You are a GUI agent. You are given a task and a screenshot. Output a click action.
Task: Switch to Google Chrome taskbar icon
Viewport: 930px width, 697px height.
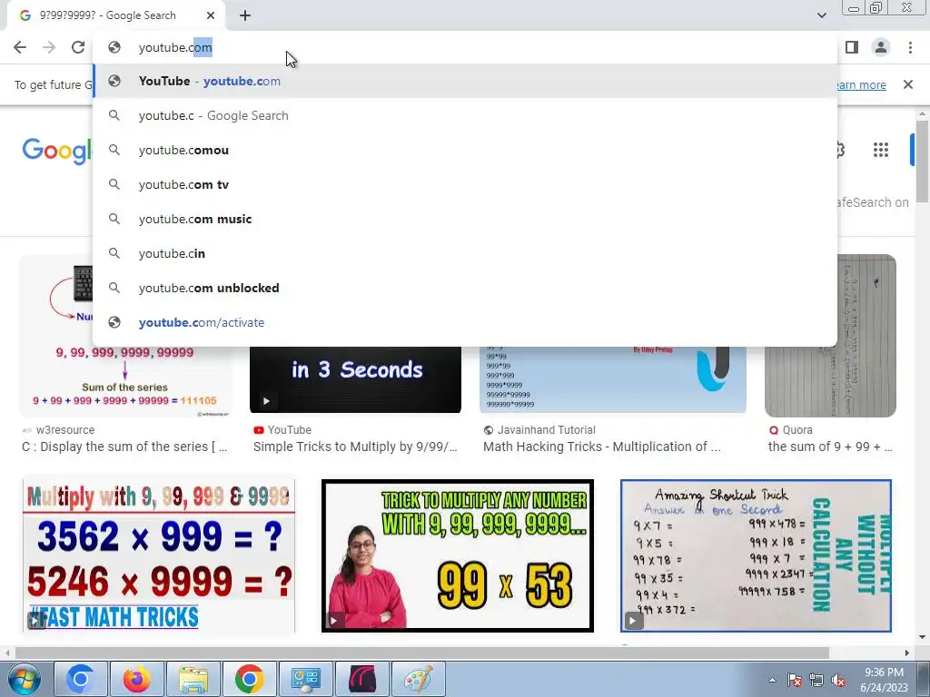click(x=249, y=679)
